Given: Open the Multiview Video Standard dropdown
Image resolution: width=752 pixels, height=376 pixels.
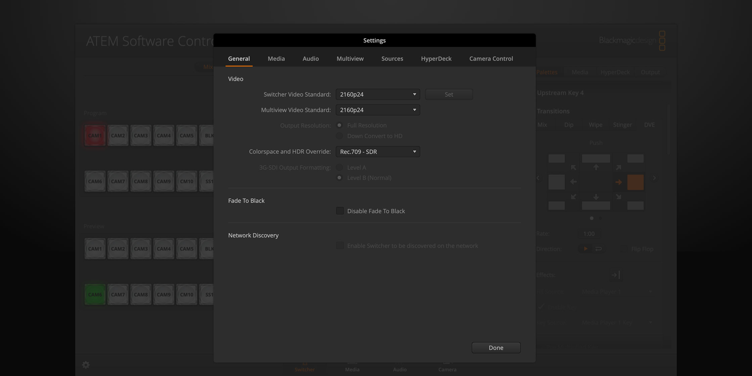Looking at the screenshot, I should 378,110.
